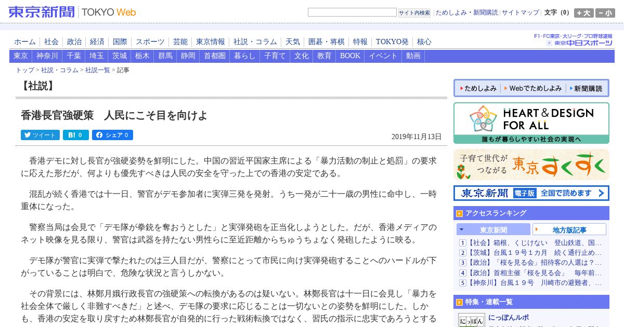Open the 東京情報 section
This screenshot has width=624, height=327.
coord(211,42)
